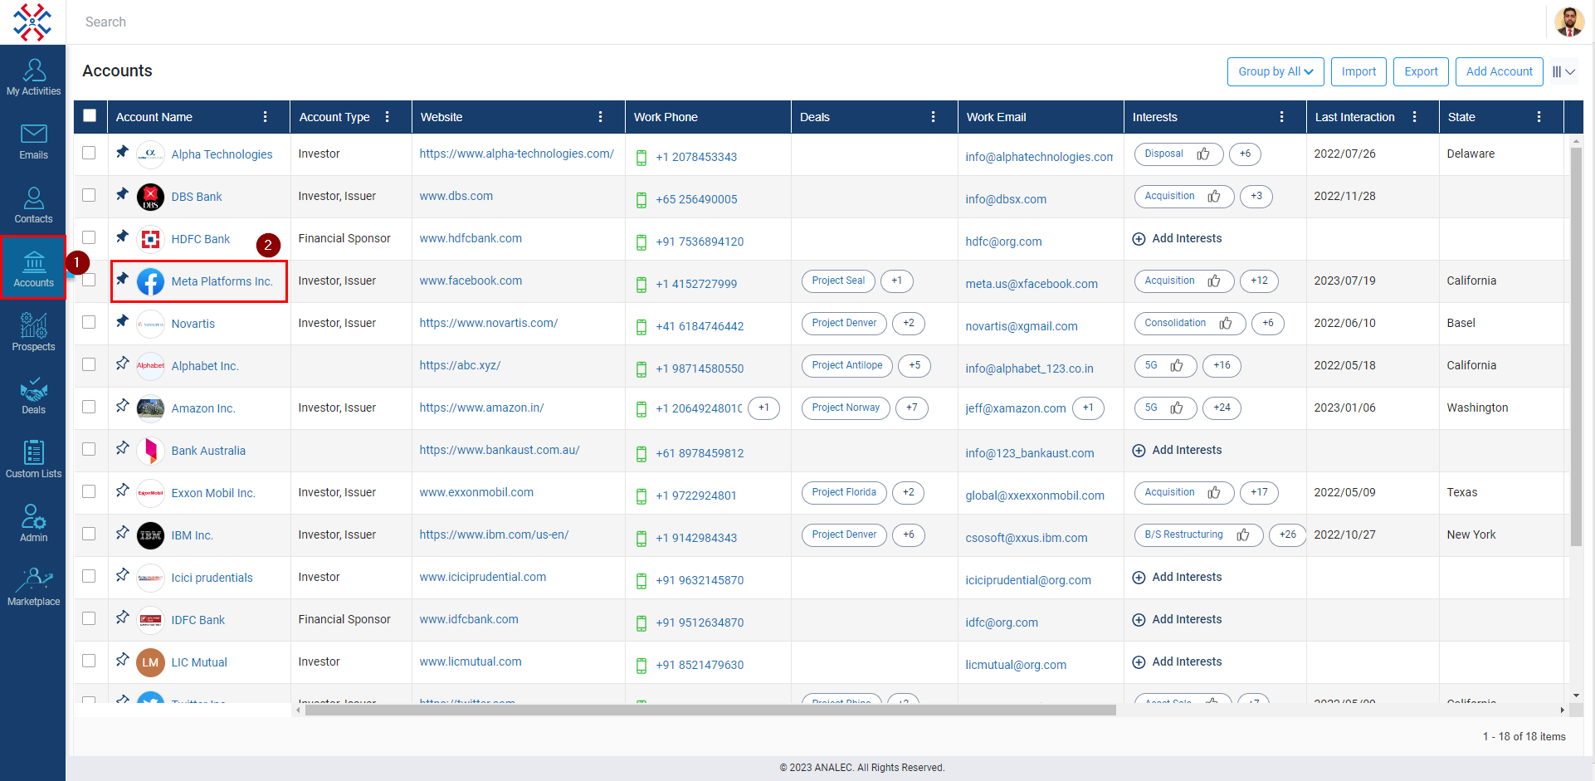Toggle select-all header checkbox
1595x781 pixels.
90,115
